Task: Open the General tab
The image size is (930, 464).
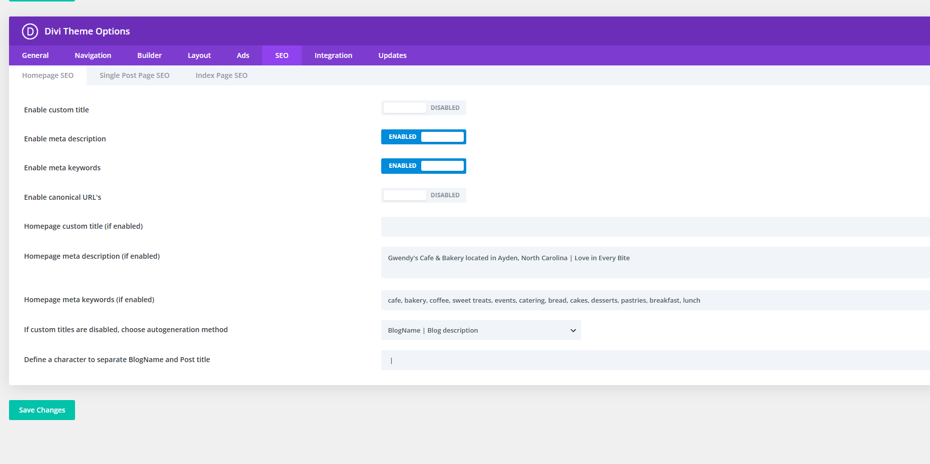Action: click(35, 55)
